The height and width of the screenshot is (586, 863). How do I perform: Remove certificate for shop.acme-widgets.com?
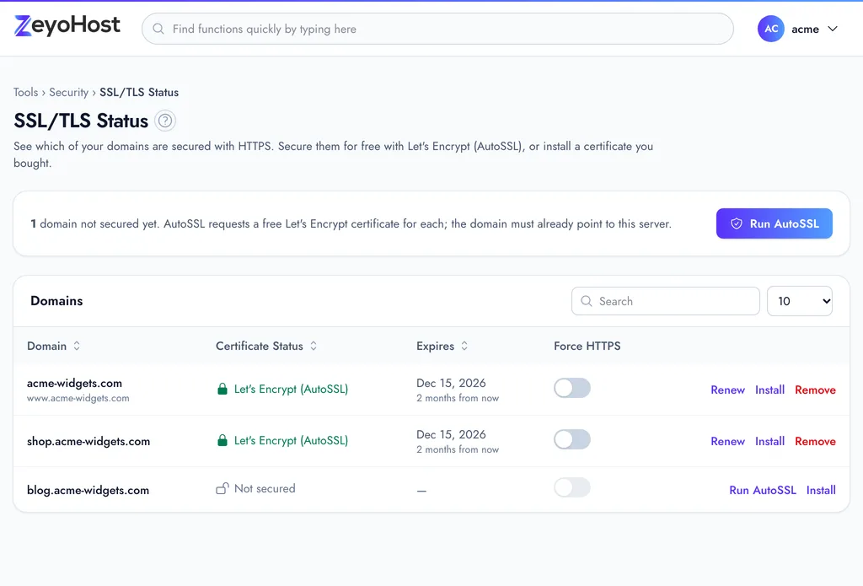click(815, 441)
